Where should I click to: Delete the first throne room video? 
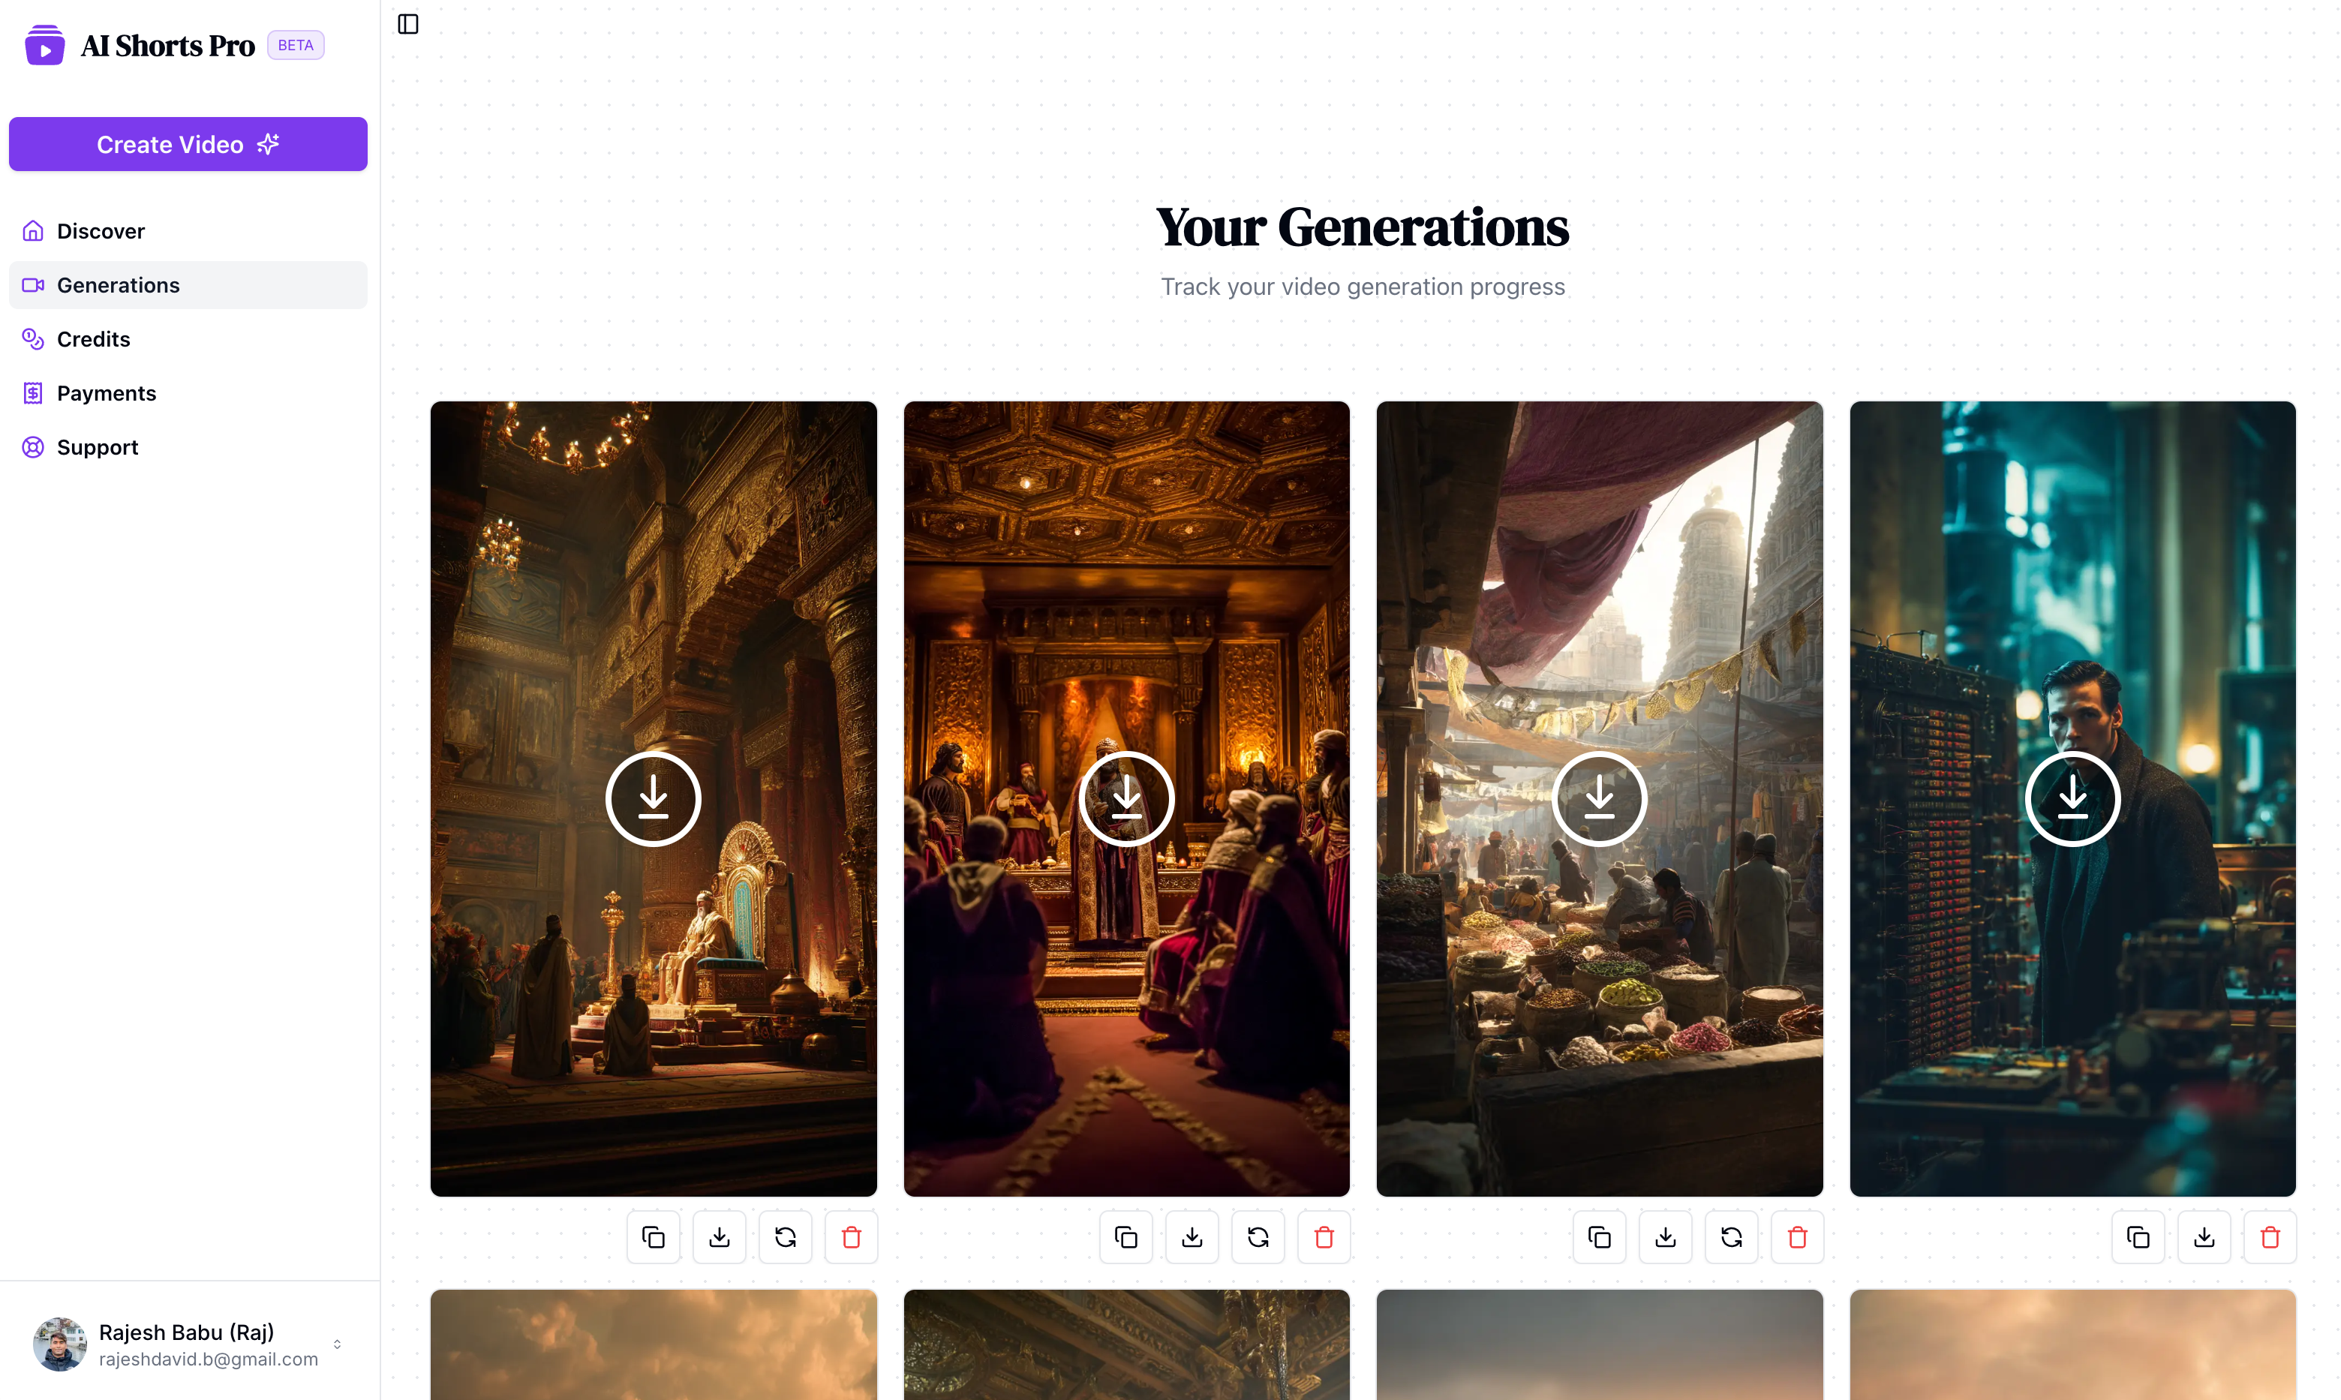click(x=851, y=1236)
